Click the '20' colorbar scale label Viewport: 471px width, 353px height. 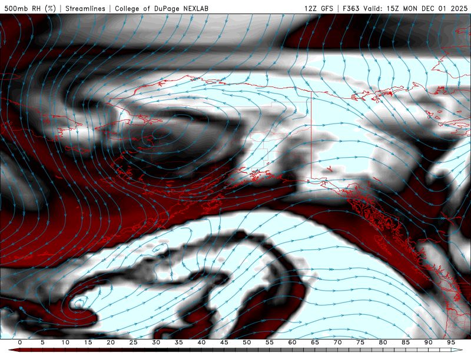click(111, 342)
